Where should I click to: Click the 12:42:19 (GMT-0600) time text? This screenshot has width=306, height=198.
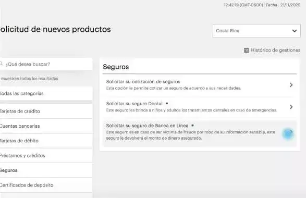pos(243,5)
